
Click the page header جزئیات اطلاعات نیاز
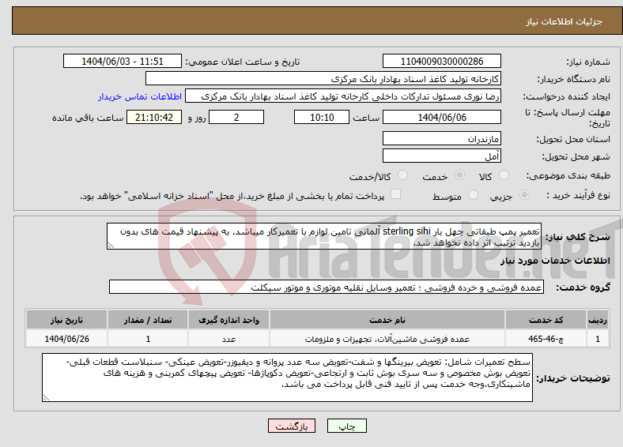click(564, 21)
